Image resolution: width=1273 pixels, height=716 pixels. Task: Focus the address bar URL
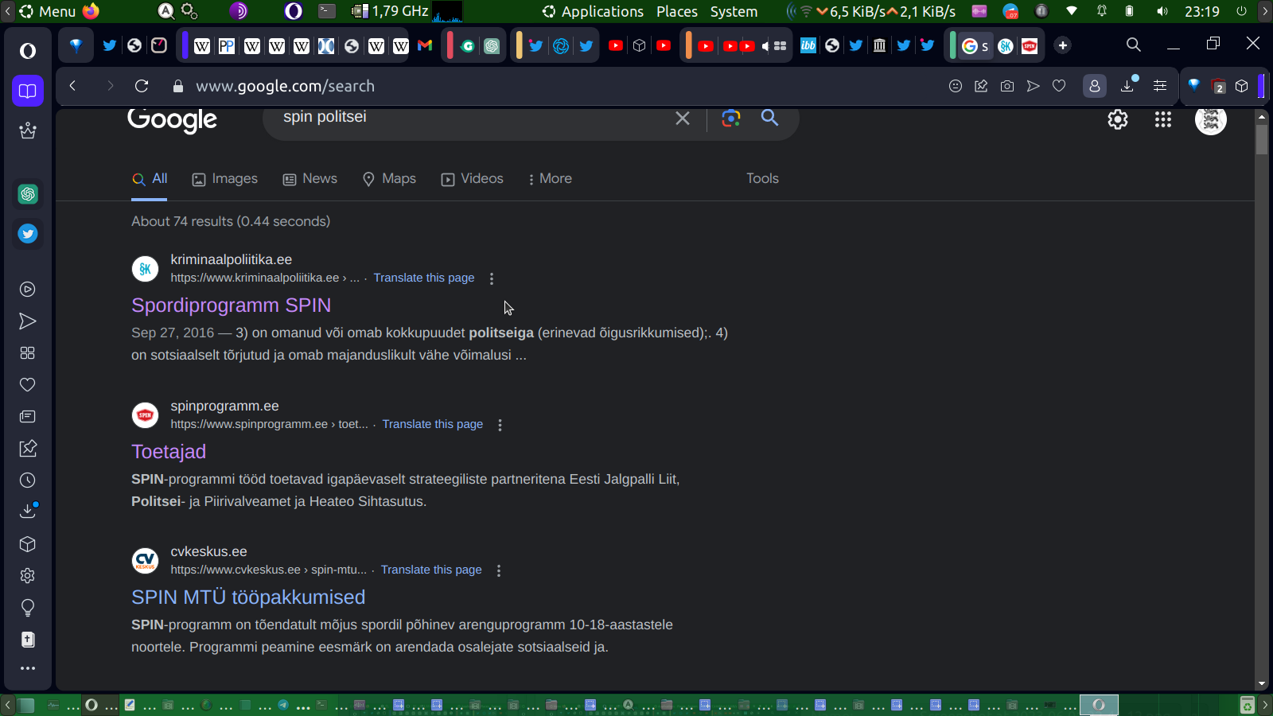[x=286, y=86]
